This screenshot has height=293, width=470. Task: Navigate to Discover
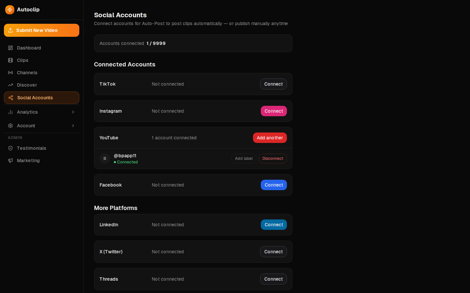pyautogui.click(x=41, y=85)
